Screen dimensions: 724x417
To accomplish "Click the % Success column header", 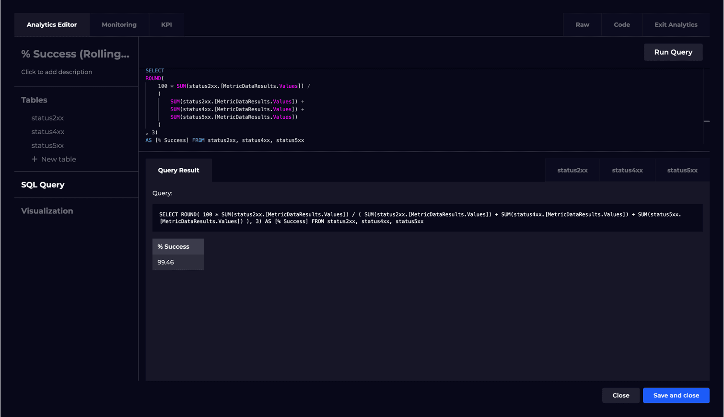I will [x=178, y=246].
